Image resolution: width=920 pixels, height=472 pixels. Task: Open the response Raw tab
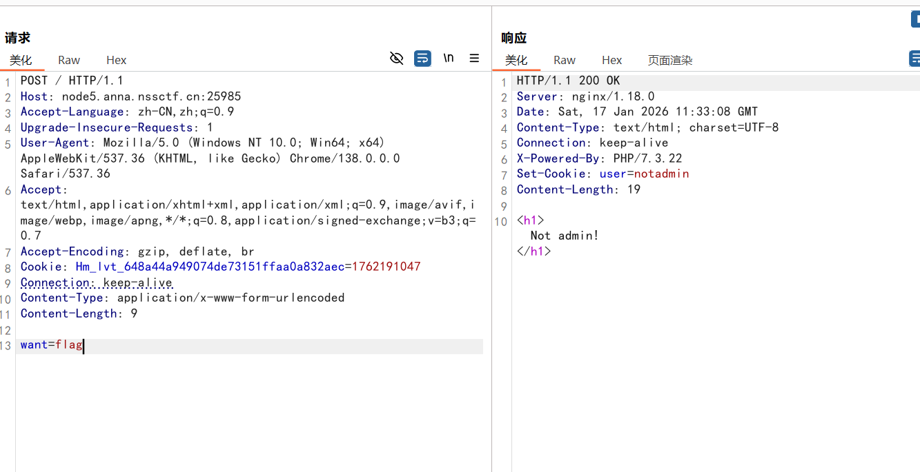point(565,60)
